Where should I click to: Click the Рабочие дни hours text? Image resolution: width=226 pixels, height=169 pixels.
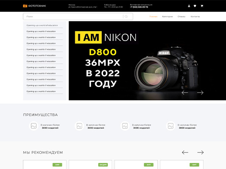pos(114,6)
